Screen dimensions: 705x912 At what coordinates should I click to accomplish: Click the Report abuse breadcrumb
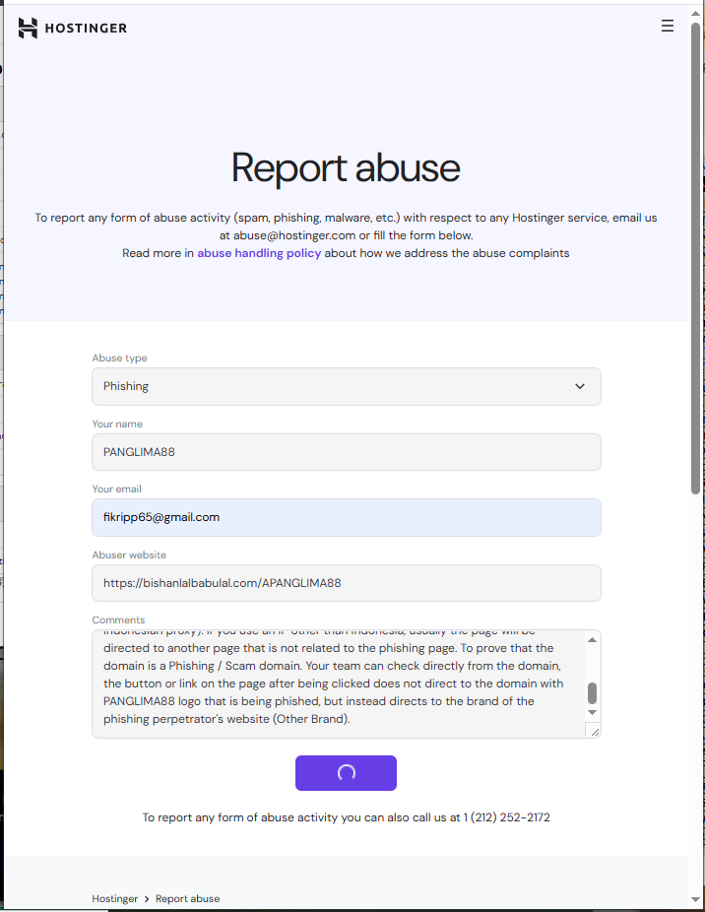pyautogui.click(x=188, y=898)
